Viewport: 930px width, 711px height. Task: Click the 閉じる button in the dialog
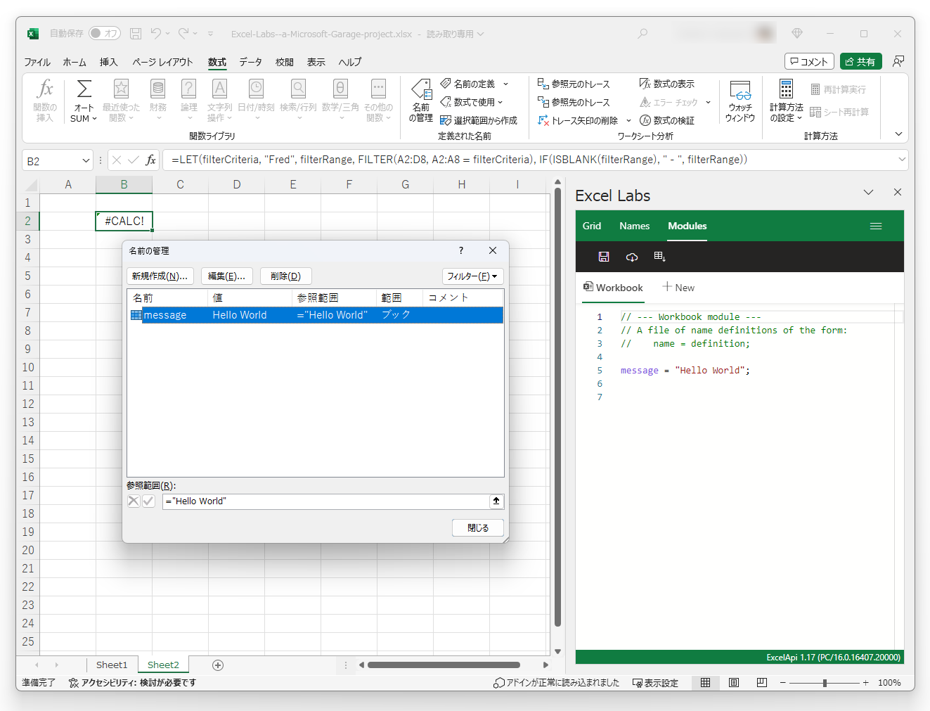click(x=477, y=527)
